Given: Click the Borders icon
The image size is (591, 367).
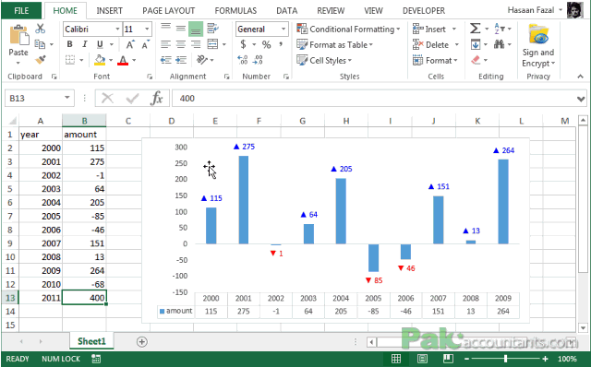Looking at the screenshot, I should coord(70,60).
